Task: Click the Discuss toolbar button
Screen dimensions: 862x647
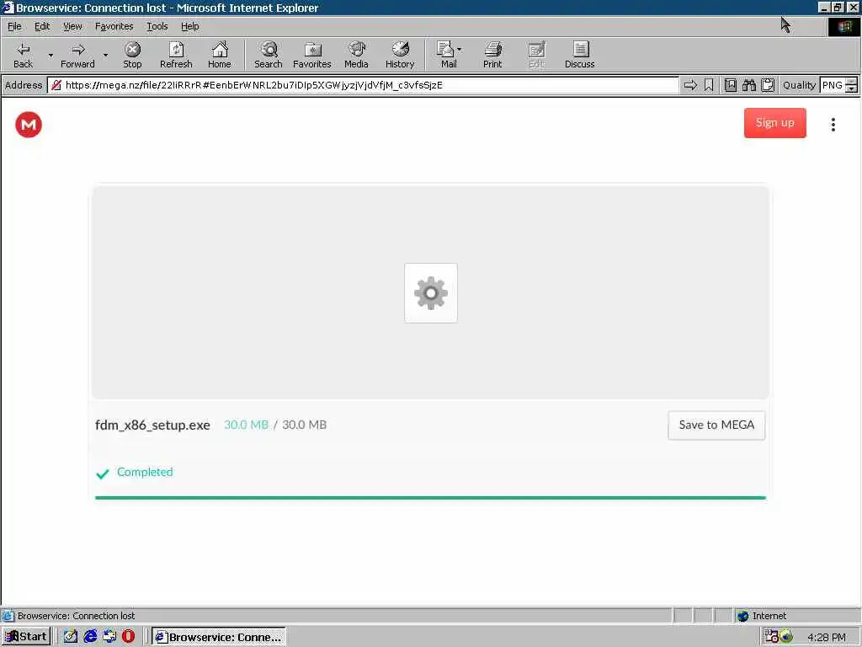Action: (x=579, y=55)
